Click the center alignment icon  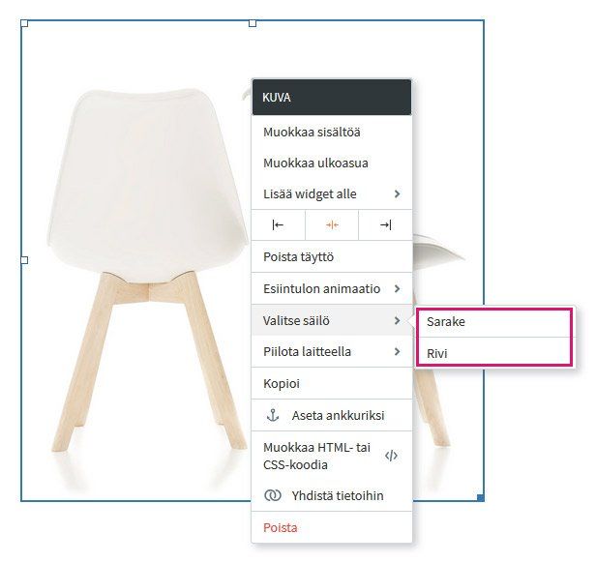pos(332,225)
